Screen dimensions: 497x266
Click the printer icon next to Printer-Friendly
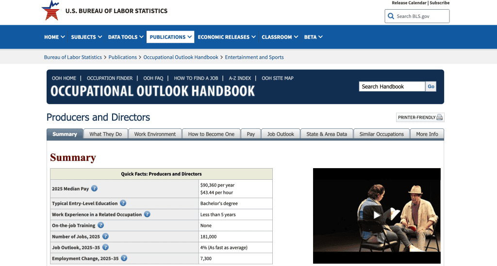pos(439,117)
